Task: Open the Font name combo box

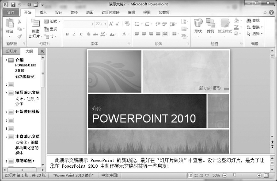Action: point(79,24)
